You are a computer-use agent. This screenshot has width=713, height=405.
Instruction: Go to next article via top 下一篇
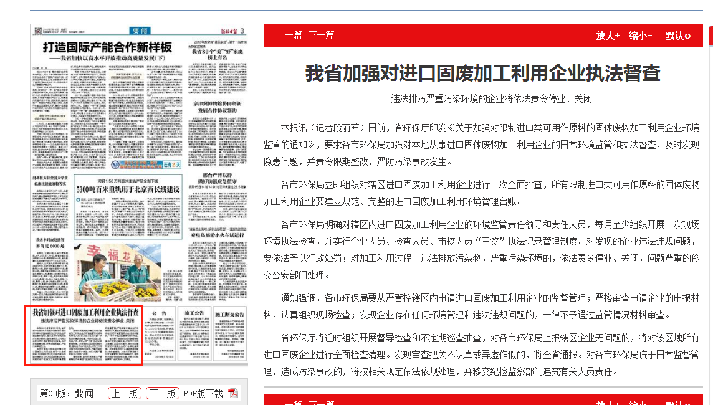click(x=321, y=36)
